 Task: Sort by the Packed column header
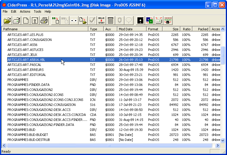point(201,29)
